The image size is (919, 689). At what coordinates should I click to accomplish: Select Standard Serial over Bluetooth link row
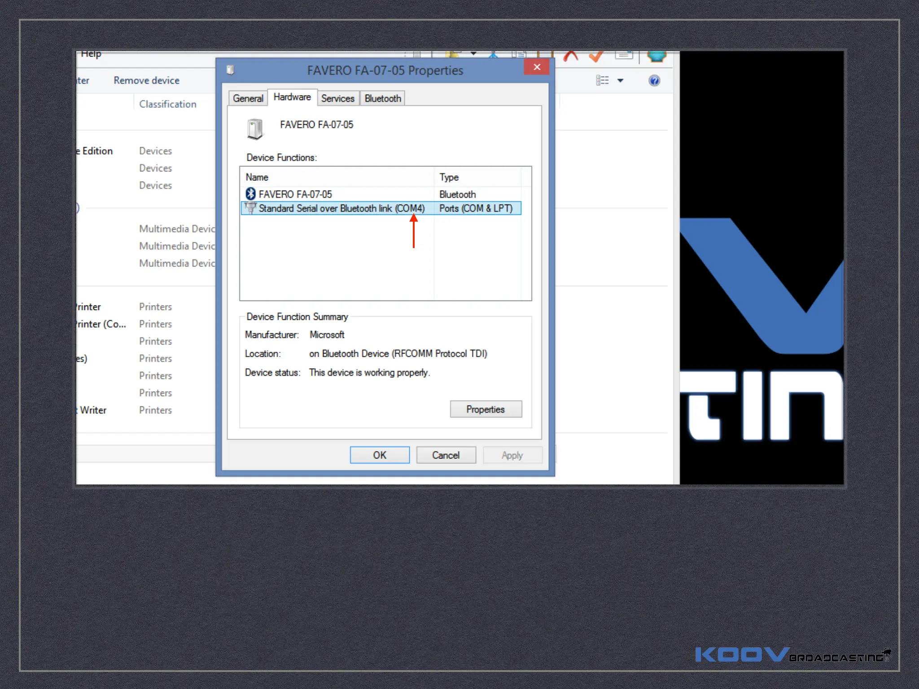[x=341, y=209]
